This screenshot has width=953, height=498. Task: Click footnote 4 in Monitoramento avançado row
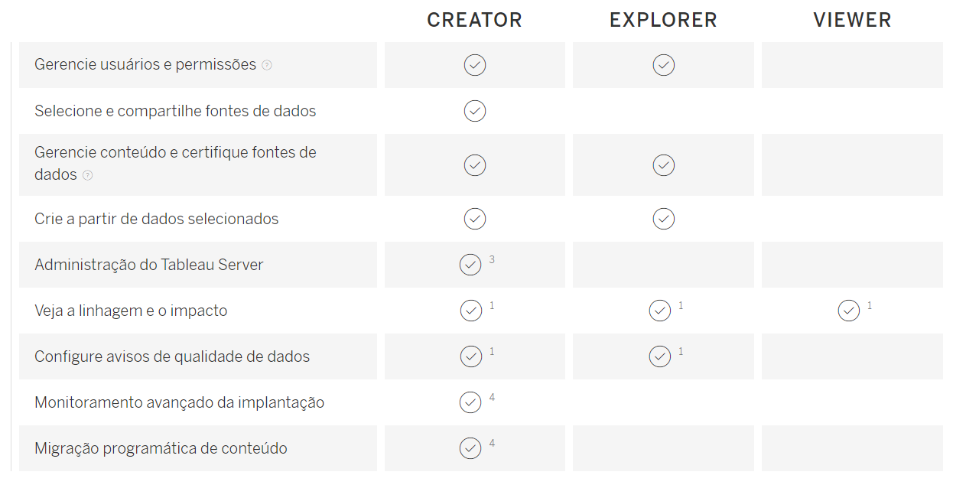tap(492, 397)
